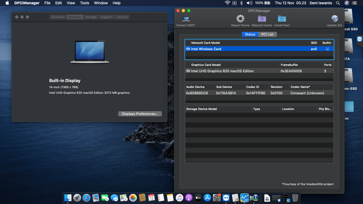Click the Bluetooth menu bar icon

click(241, 3)
